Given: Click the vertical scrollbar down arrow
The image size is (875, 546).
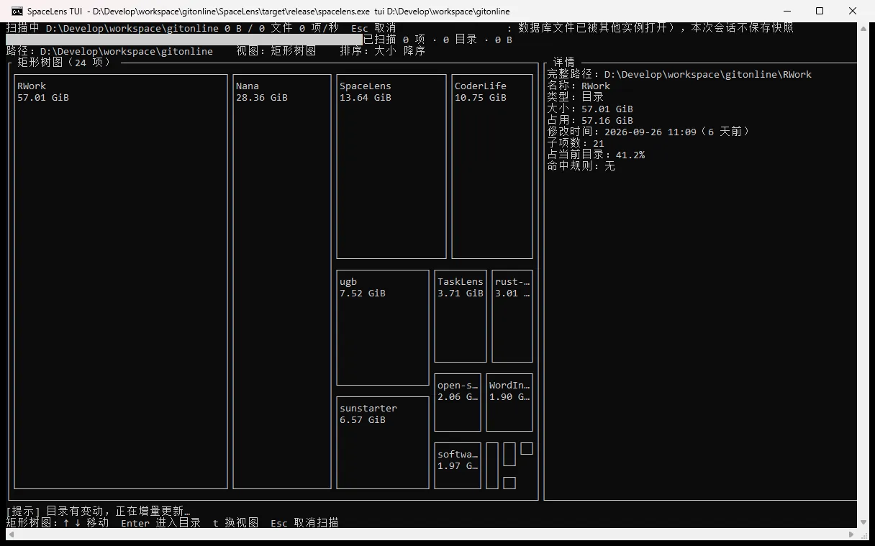Looking at the screenshot, I should tap(863, 523).
